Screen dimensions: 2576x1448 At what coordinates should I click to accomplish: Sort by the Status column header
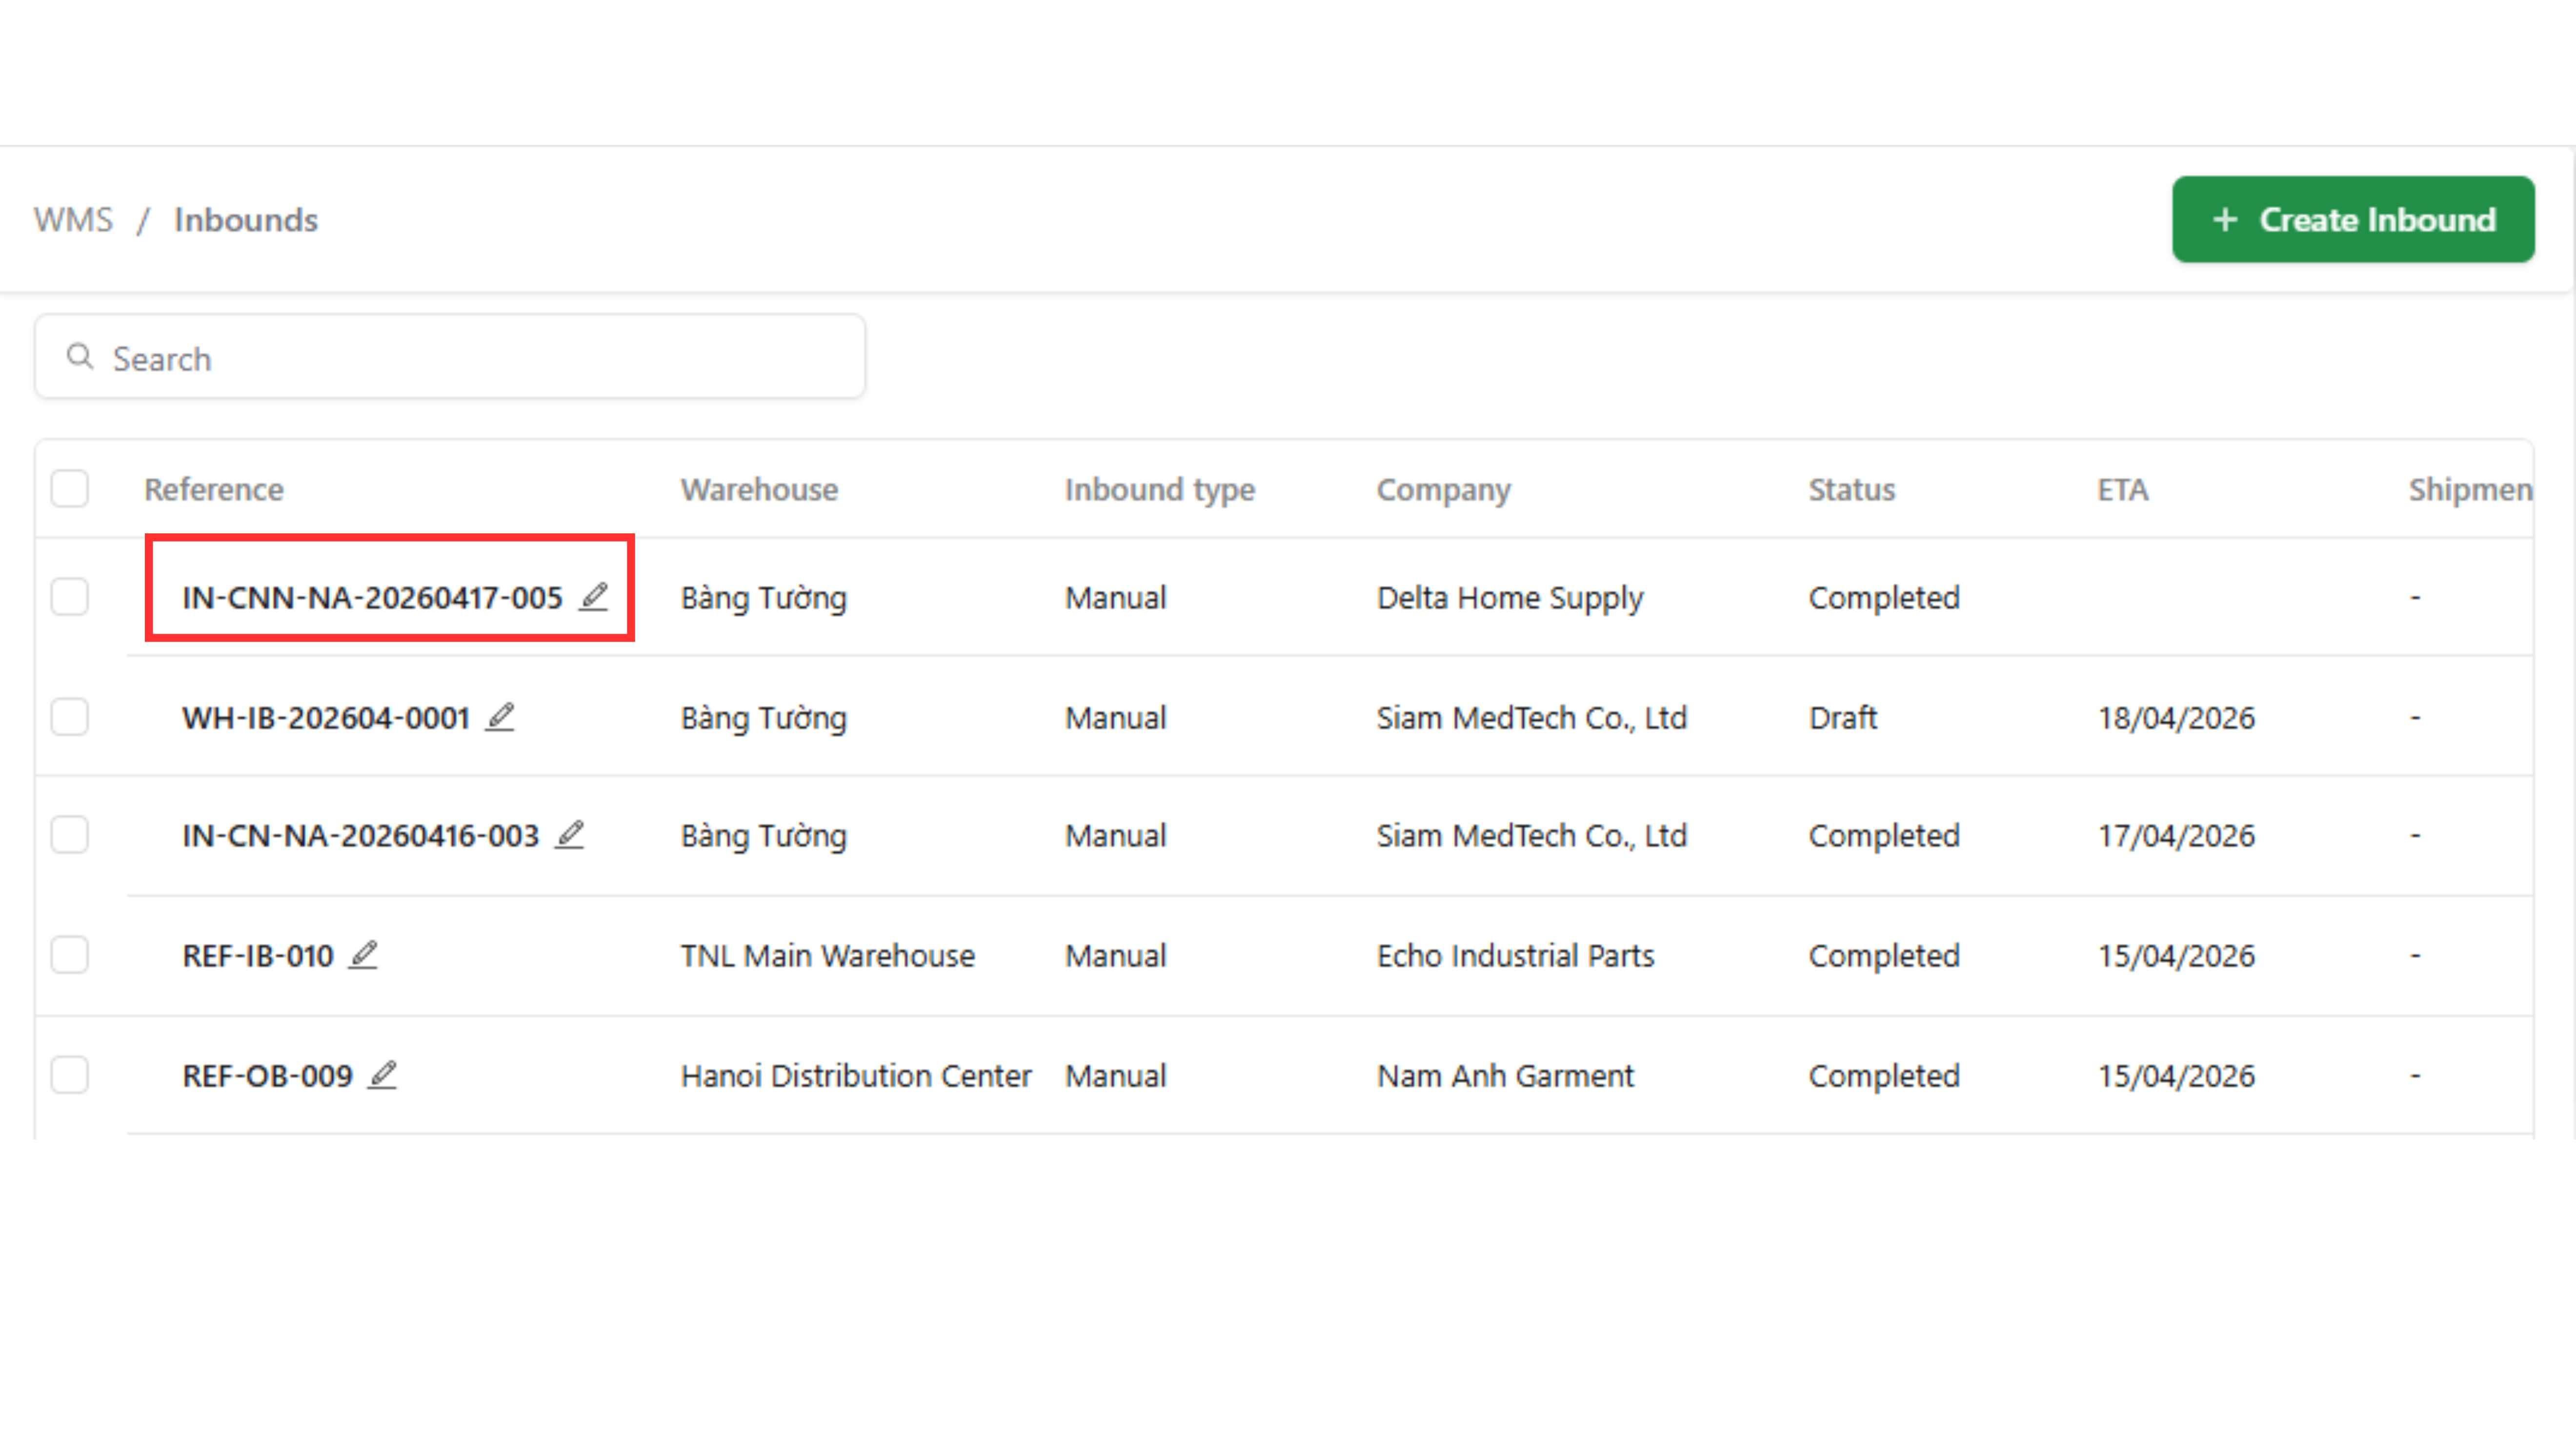[1851, 489]
